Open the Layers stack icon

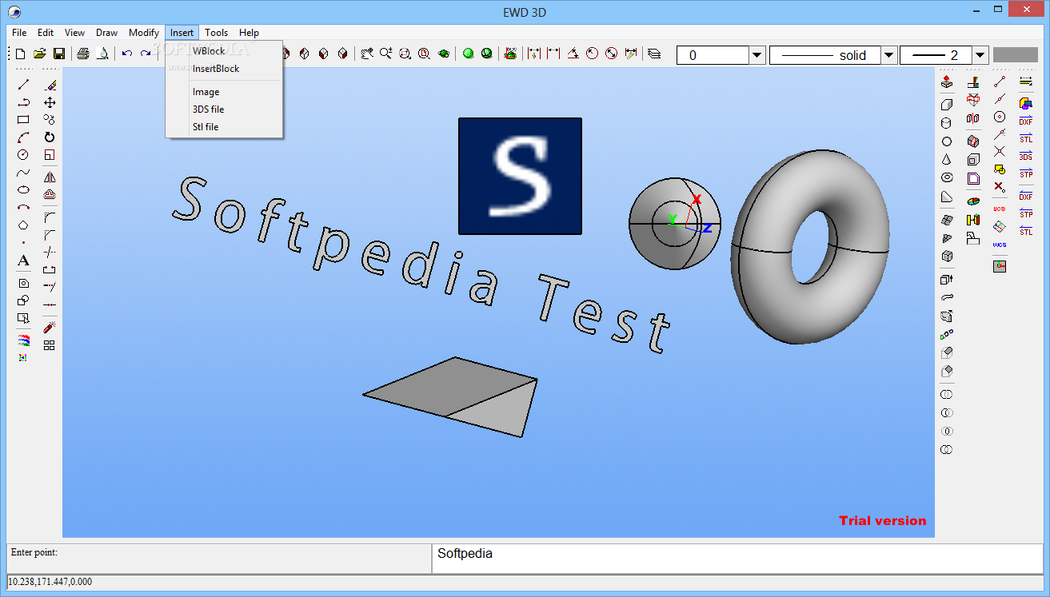coord(654,54)
